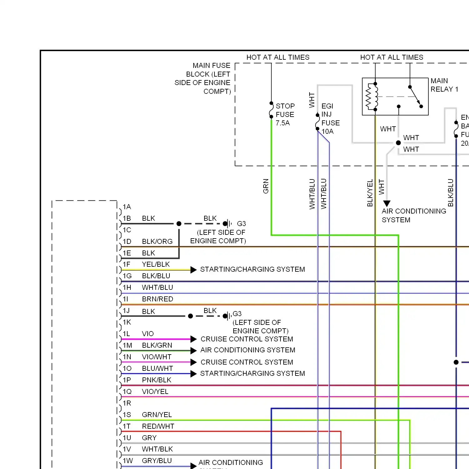
Task: Click the vertical BLK/BLU wire label
Action: tap(450, 193)
